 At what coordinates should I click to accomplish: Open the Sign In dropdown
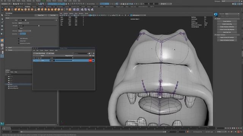166,4
